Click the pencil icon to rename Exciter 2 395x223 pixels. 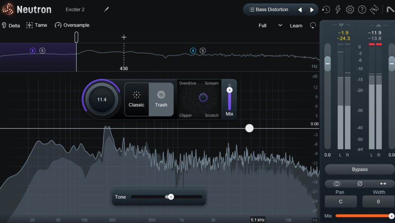pos(106,9)
